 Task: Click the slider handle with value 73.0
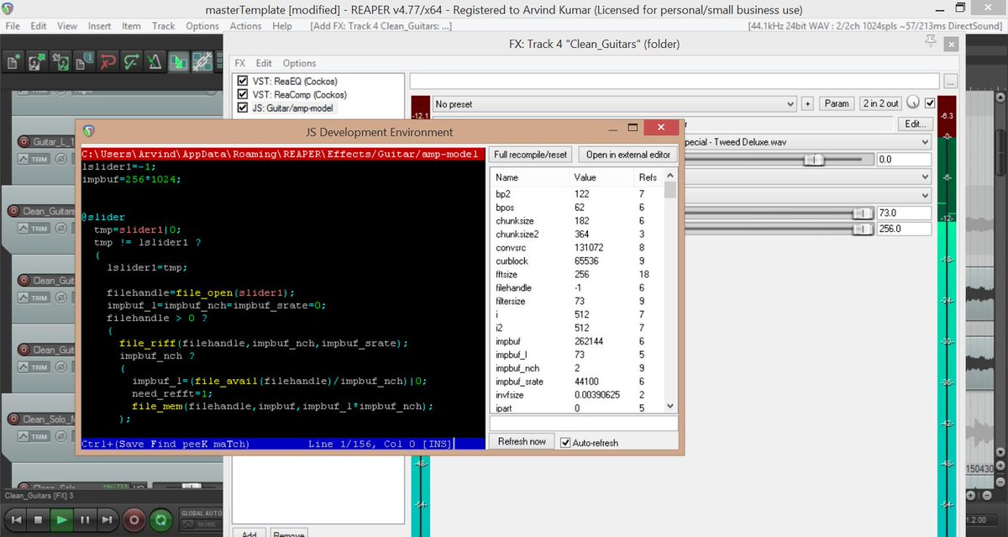(863, 213)
